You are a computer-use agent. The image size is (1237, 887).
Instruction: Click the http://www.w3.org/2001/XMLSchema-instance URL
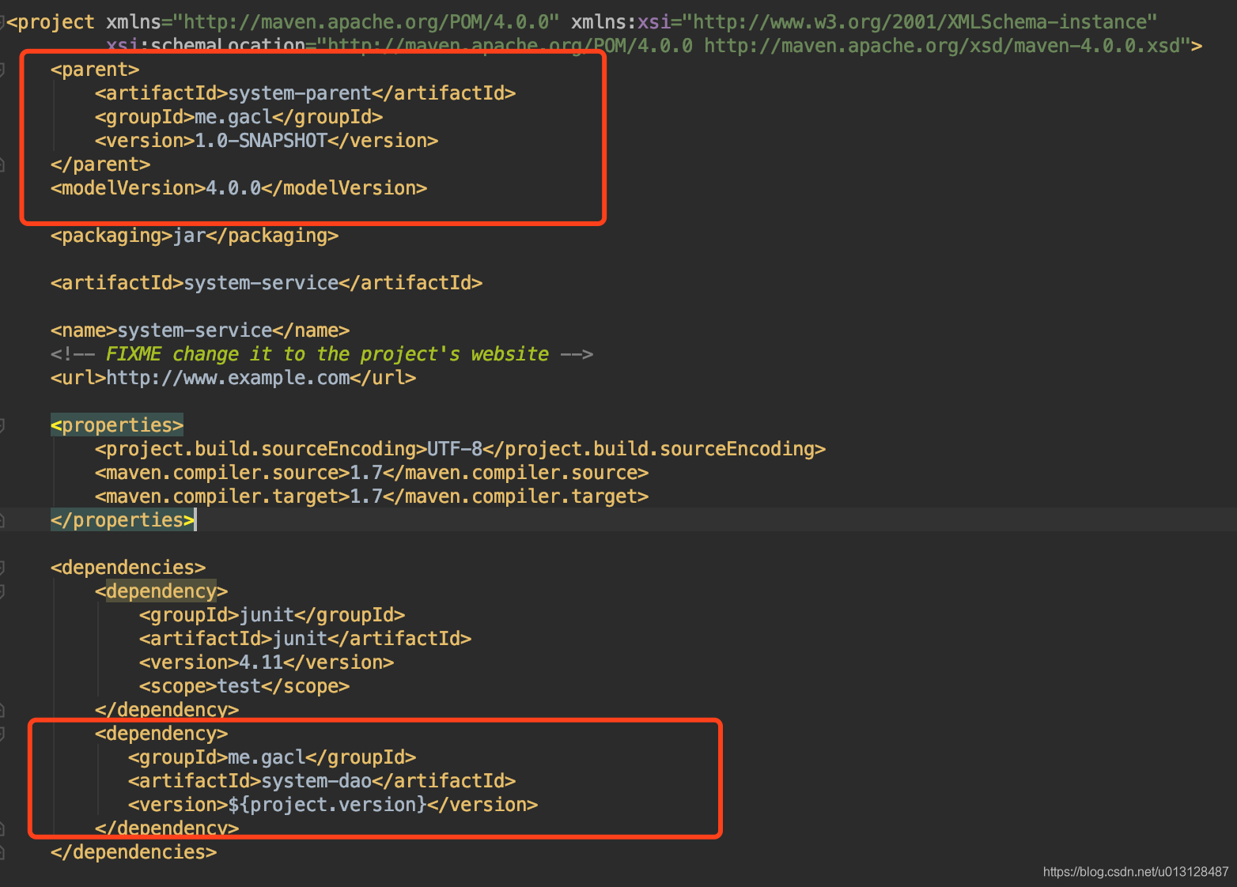(x=920, y=22)
